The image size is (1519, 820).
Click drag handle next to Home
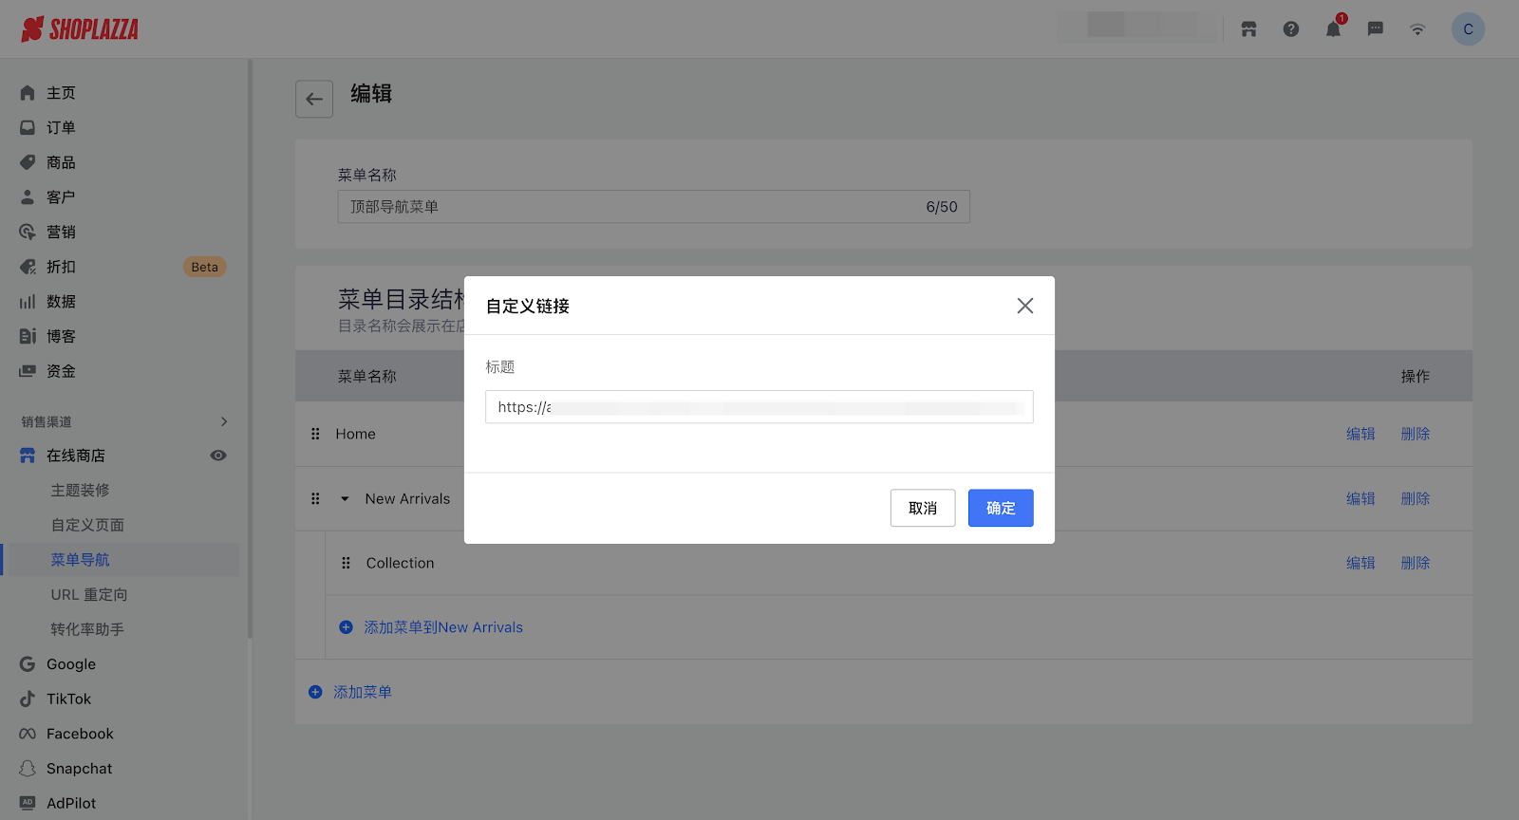[315, 434]
